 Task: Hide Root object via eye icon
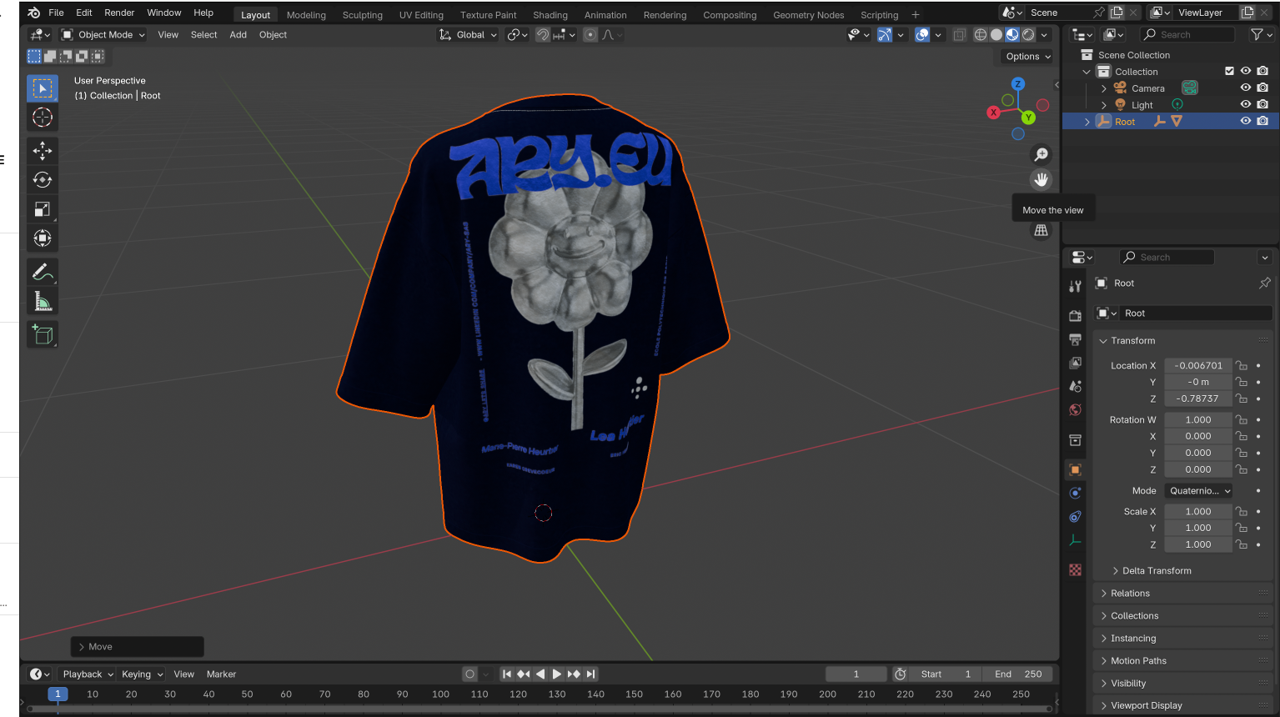(x=1246, y=121)
